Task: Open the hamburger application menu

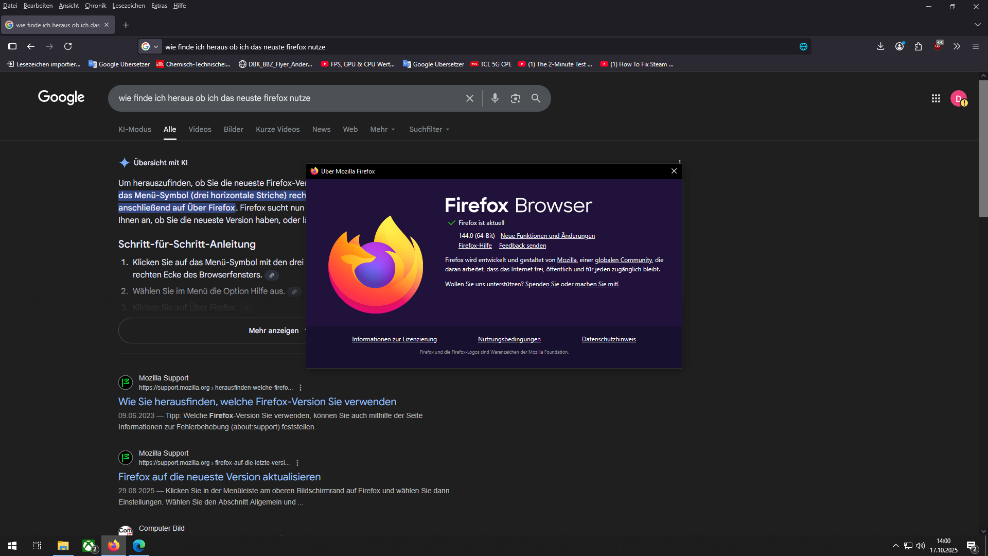Action: [x=976, y=46]
